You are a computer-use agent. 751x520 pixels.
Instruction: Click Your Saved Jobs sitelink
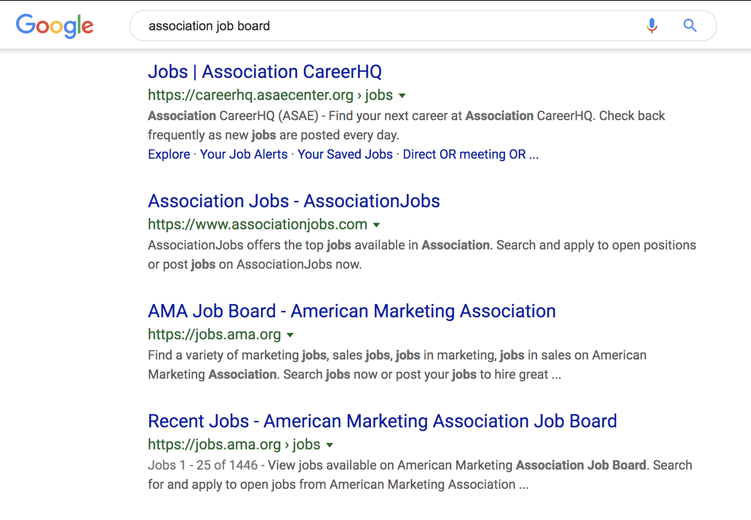pos(345,155)
